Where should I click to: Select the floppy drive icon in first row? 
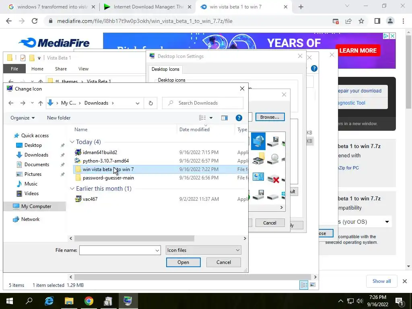273,141
